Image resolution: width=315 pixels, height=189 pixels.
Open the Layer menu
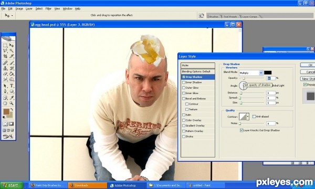pos(29,8)
